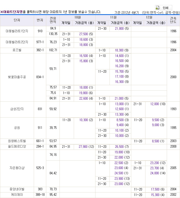180x198 pixels.
Task: Click the 23,700 (4) December price
Action: [x=157, y=168]
